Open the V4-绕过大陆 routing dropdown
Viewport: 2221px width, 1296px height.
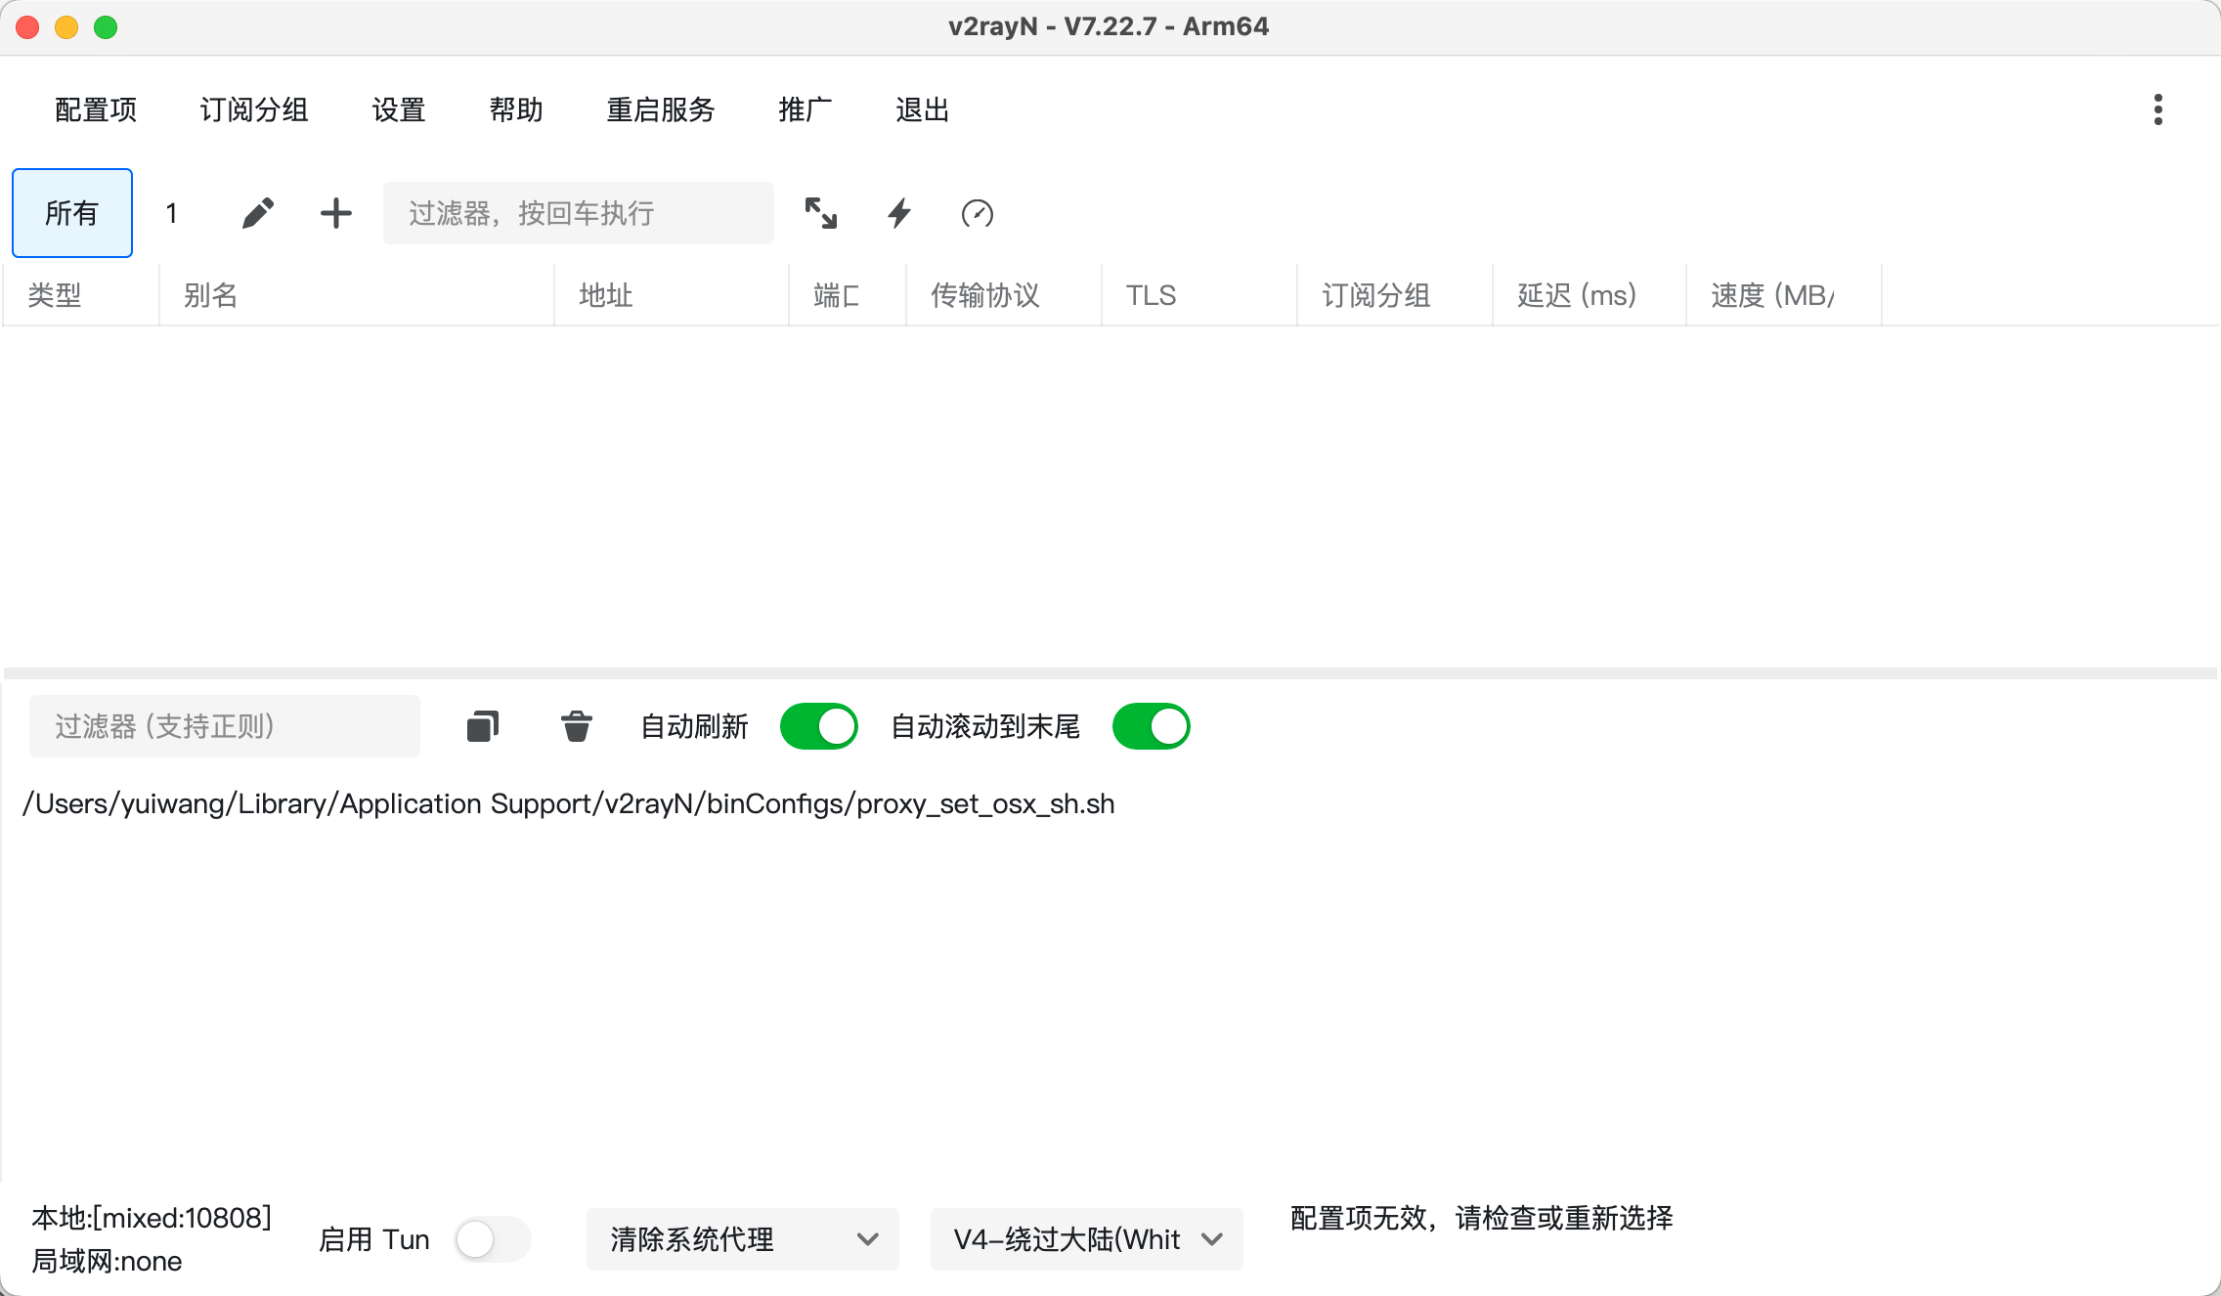pyautogui.click(x=1087, y=1239)
